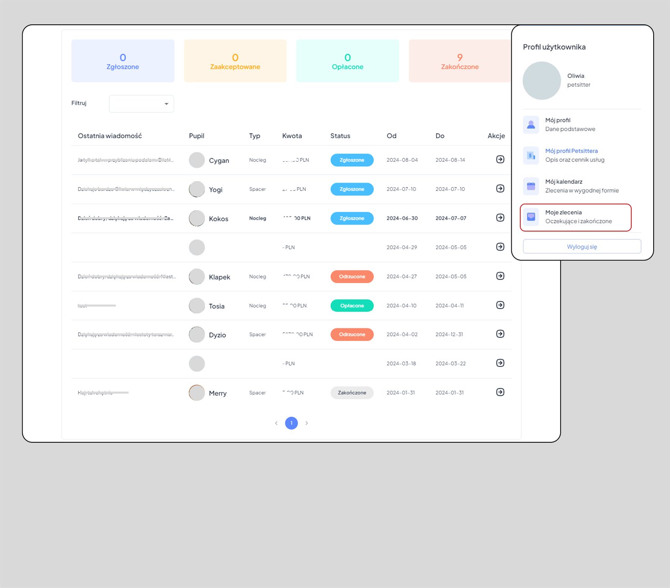Click Oliwia's profile avatar

click(541, 81)
